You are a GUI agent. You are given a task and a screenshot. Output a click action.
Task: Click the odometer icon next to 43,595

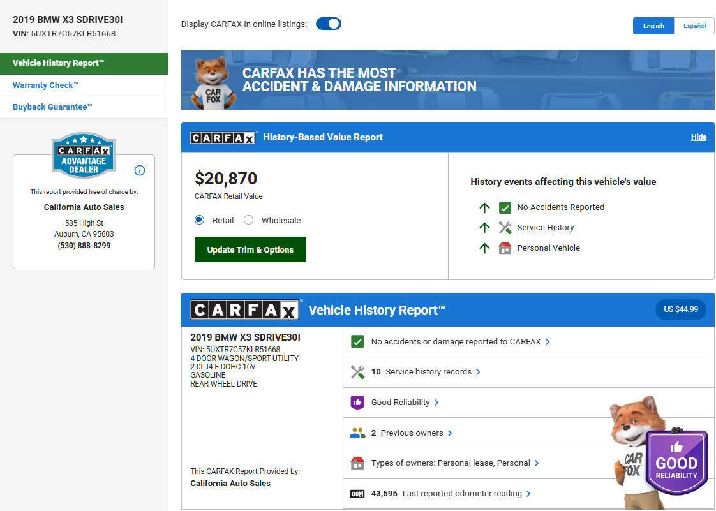357,494
